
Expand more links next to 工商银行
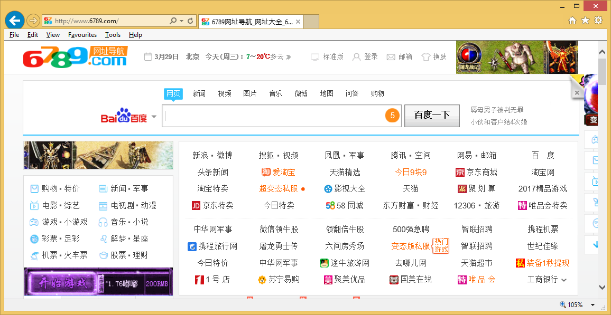pyautogui.click(x=564, y=280)
